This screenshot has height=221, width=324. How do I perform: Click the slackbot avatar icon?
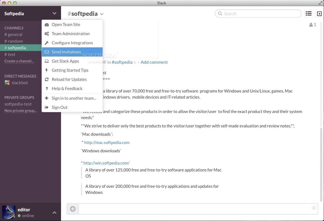point(7,83)
